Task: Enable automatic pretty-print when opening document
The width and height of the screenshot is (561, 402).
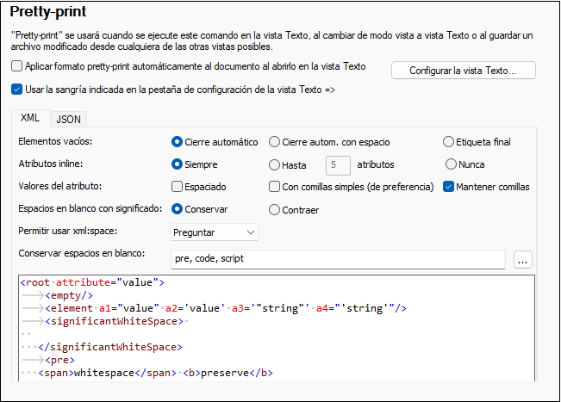Action: 18,66
